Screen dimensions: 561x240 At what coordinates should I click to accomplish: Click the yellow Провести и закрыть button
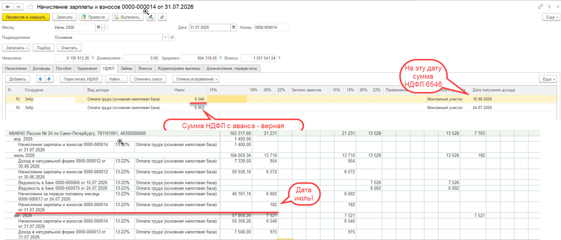[26, 17]
